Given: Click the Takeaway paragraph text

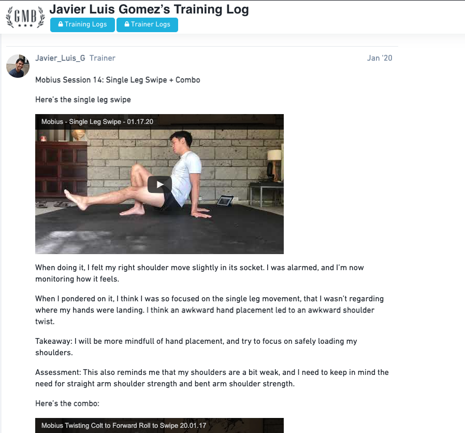Looking at the screenshot, I should (x=196, y=347).
